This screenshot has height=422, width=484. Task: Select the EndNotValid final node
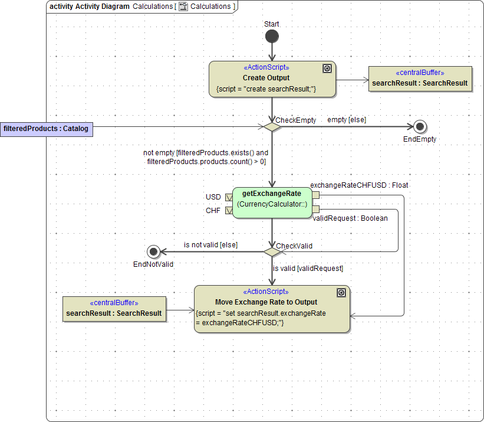(x=154, y=252)
